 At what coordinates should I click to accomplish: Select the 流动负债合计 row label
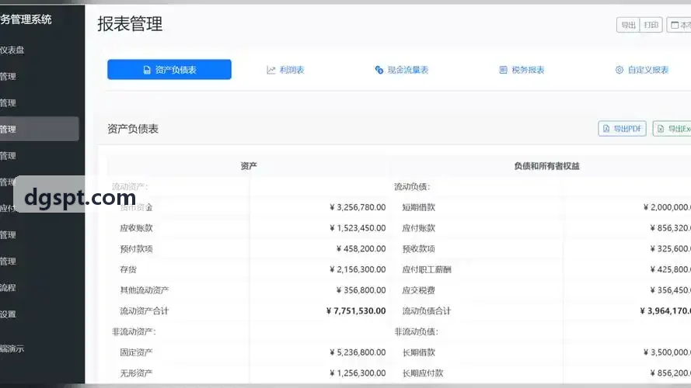tap(427, 310)
